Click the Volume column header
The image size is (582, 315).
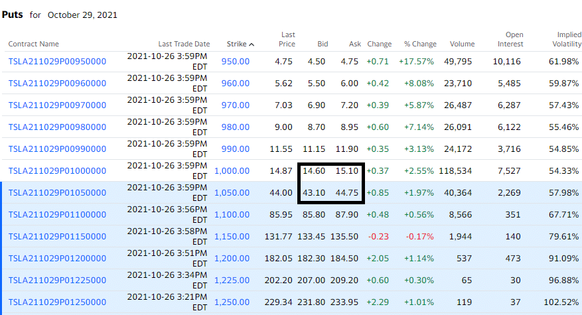pos(462,44)
